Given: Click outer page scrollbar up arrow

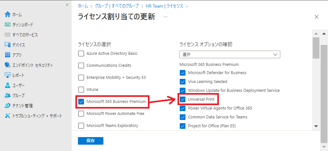Looking at the screenshot, I should tap(324, 34).
